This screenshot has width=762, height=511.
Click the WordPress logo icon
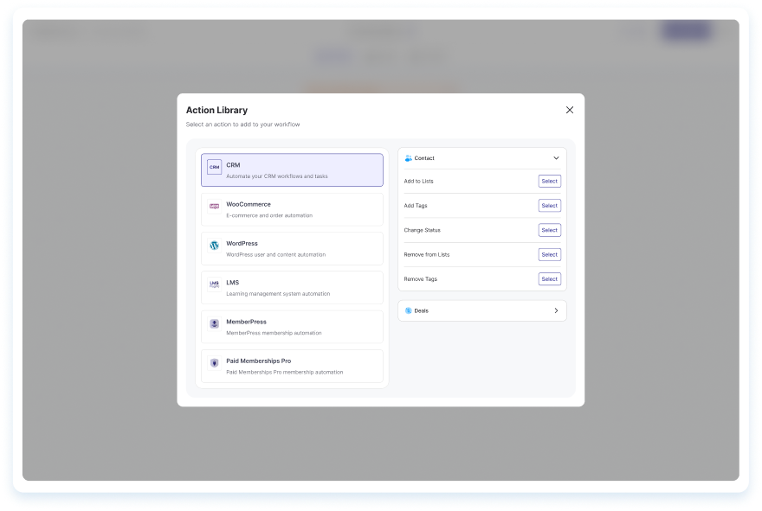pos(215,246)
